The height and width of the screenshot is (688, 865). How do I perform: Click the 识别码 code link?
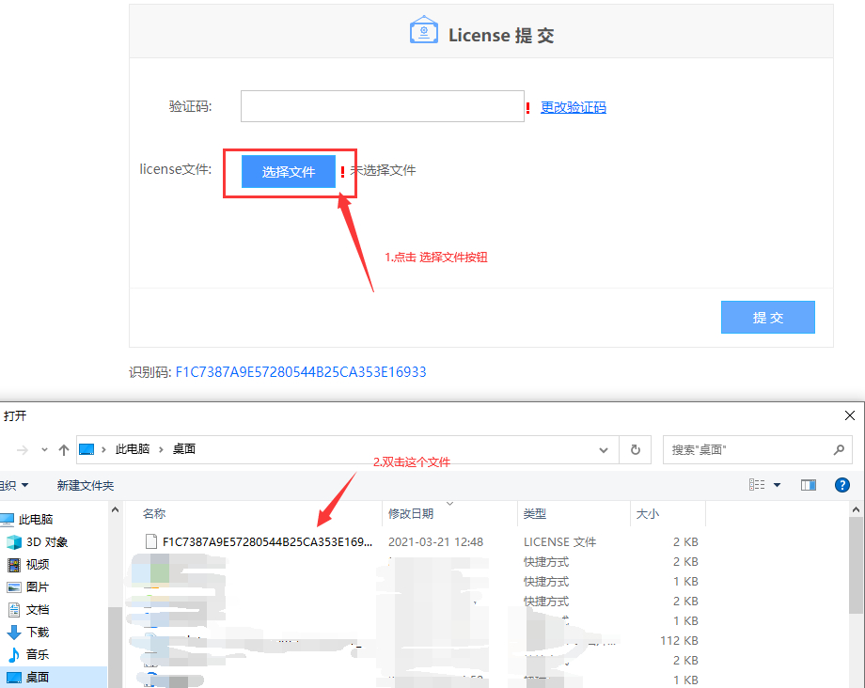point(301,372)
